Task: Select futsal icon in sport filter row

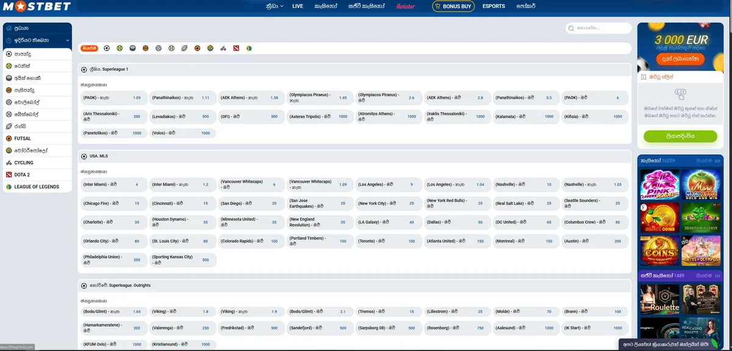Action: 198,48
